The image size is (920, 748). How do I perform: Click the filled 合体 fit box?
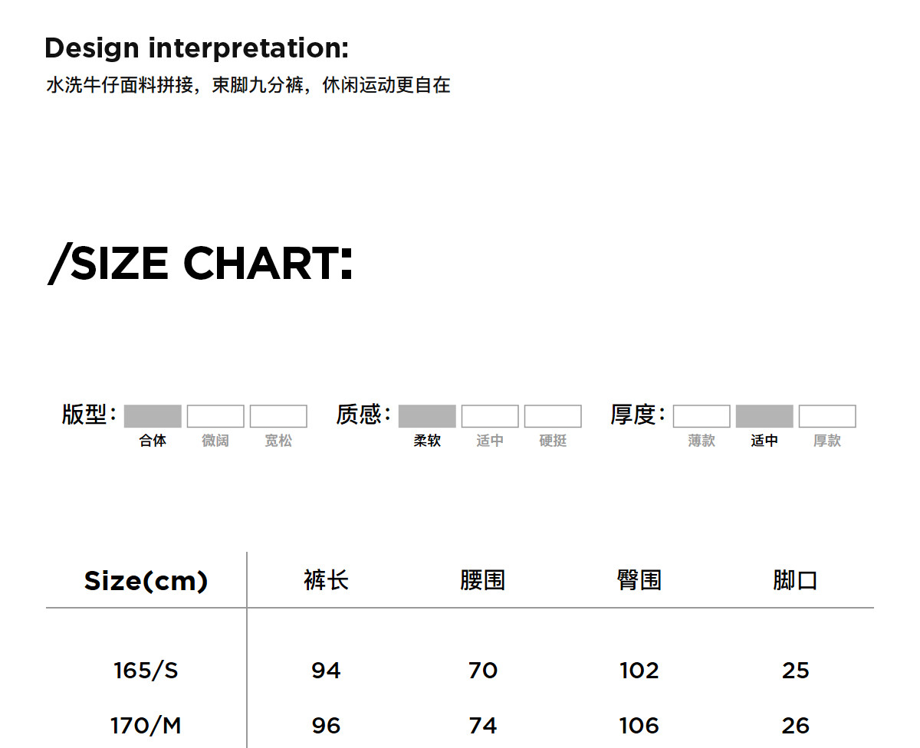point(153,416)
